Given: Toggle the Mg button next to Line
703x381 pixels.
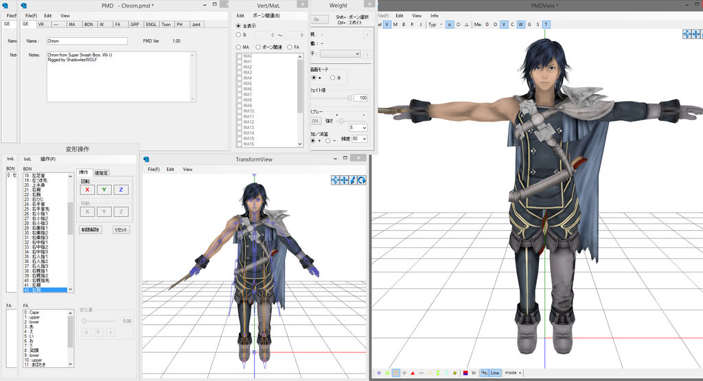Looking at the screenshot, I should point(485,373).
